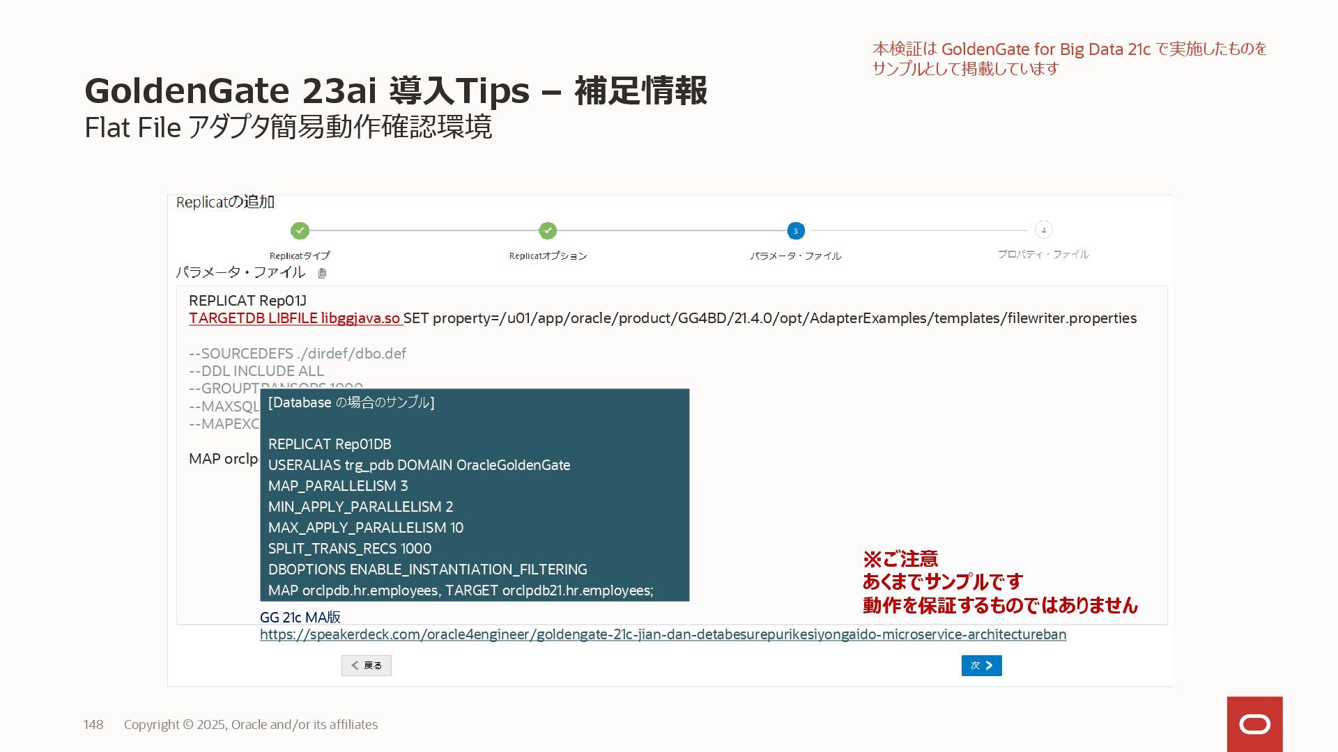Click the REPLICAT Rep01J line in editor
Screen dimensions: 1338x752
coord(247,301)
